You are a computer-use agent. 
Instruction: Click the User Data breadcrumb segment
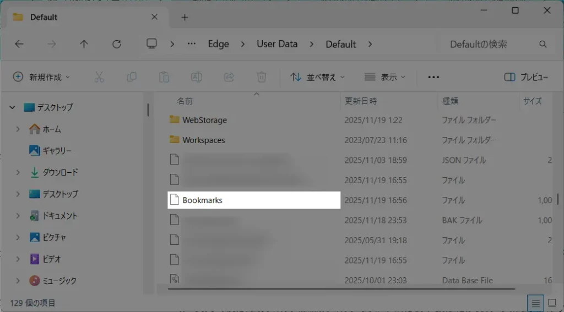pyautogui.click(x=276, y=44)
